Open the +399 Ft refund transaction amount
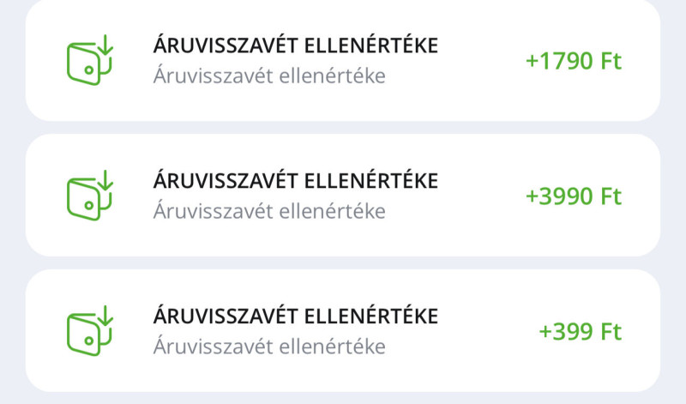Viewport: 686px width, 404px height. (x=581, y=331)
